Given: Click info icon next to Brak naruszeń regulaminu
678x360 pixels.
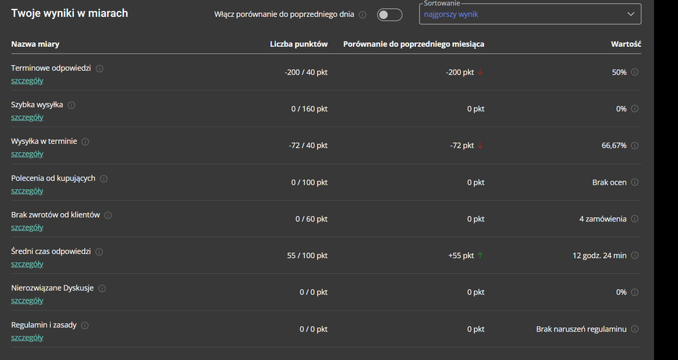Looking at the screenshot, I should (x=635, y=329).
